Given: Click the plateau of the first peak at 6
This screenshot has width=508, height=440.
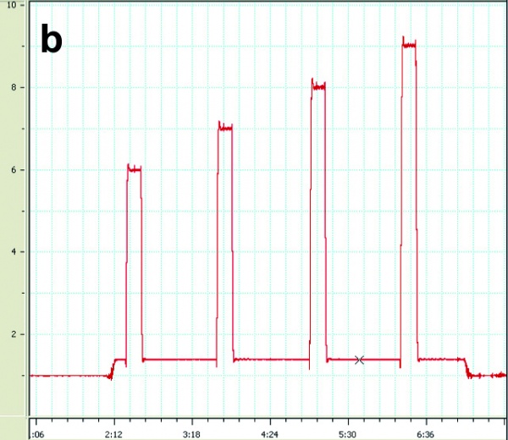Looking at the screenshot, I should (134, 169).
